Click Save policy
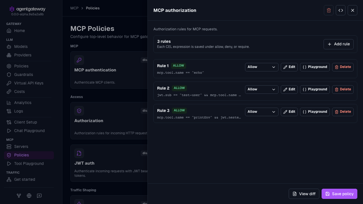The image size is (363, 204). click(339, 194)
